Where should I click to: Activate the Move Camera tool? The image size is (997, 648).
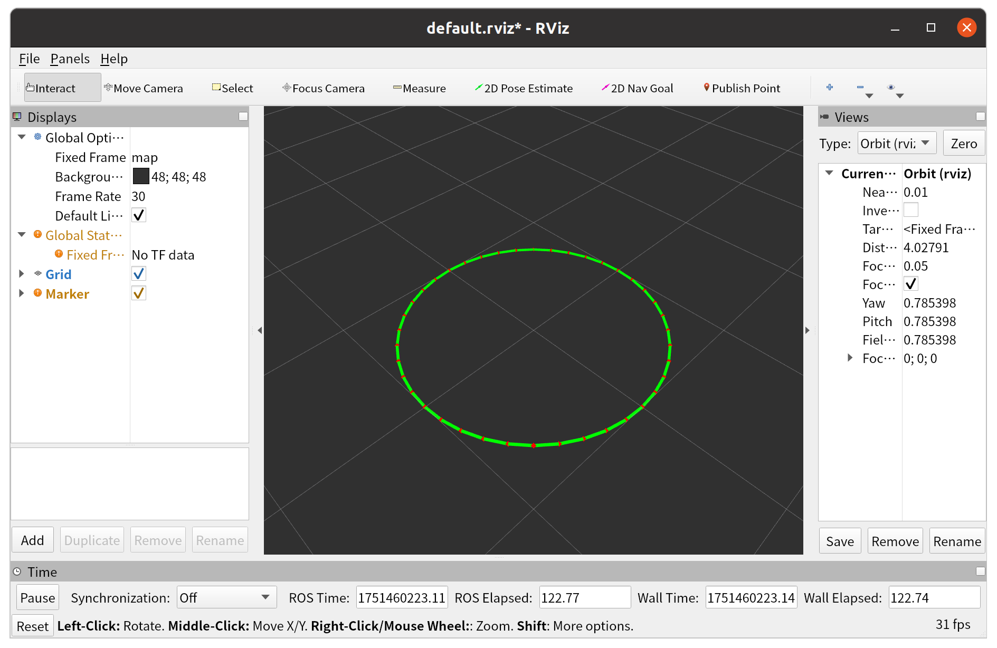point(144,88)
